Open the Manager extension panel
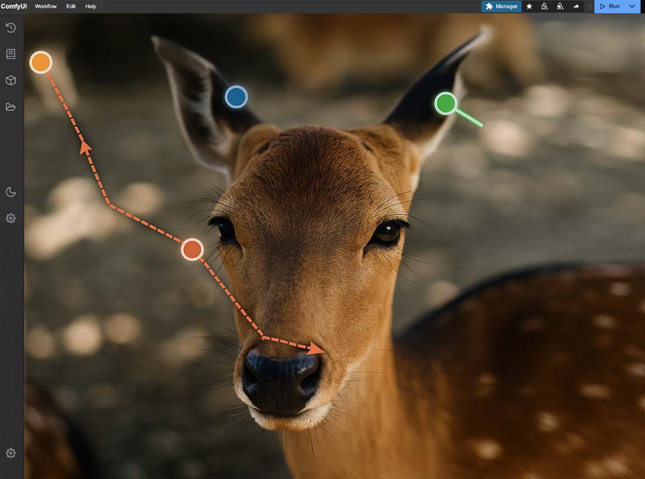645x479 pixels. pos(502,6)
